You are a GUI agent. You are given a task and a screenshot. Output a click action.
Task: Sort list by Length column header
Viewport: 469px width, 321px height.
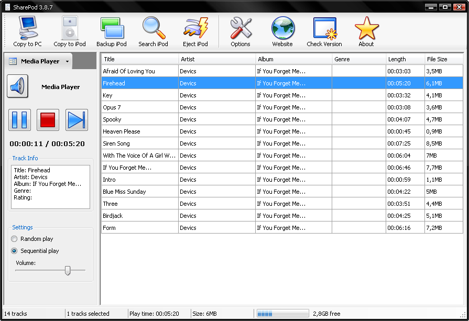tap(405, 59)
